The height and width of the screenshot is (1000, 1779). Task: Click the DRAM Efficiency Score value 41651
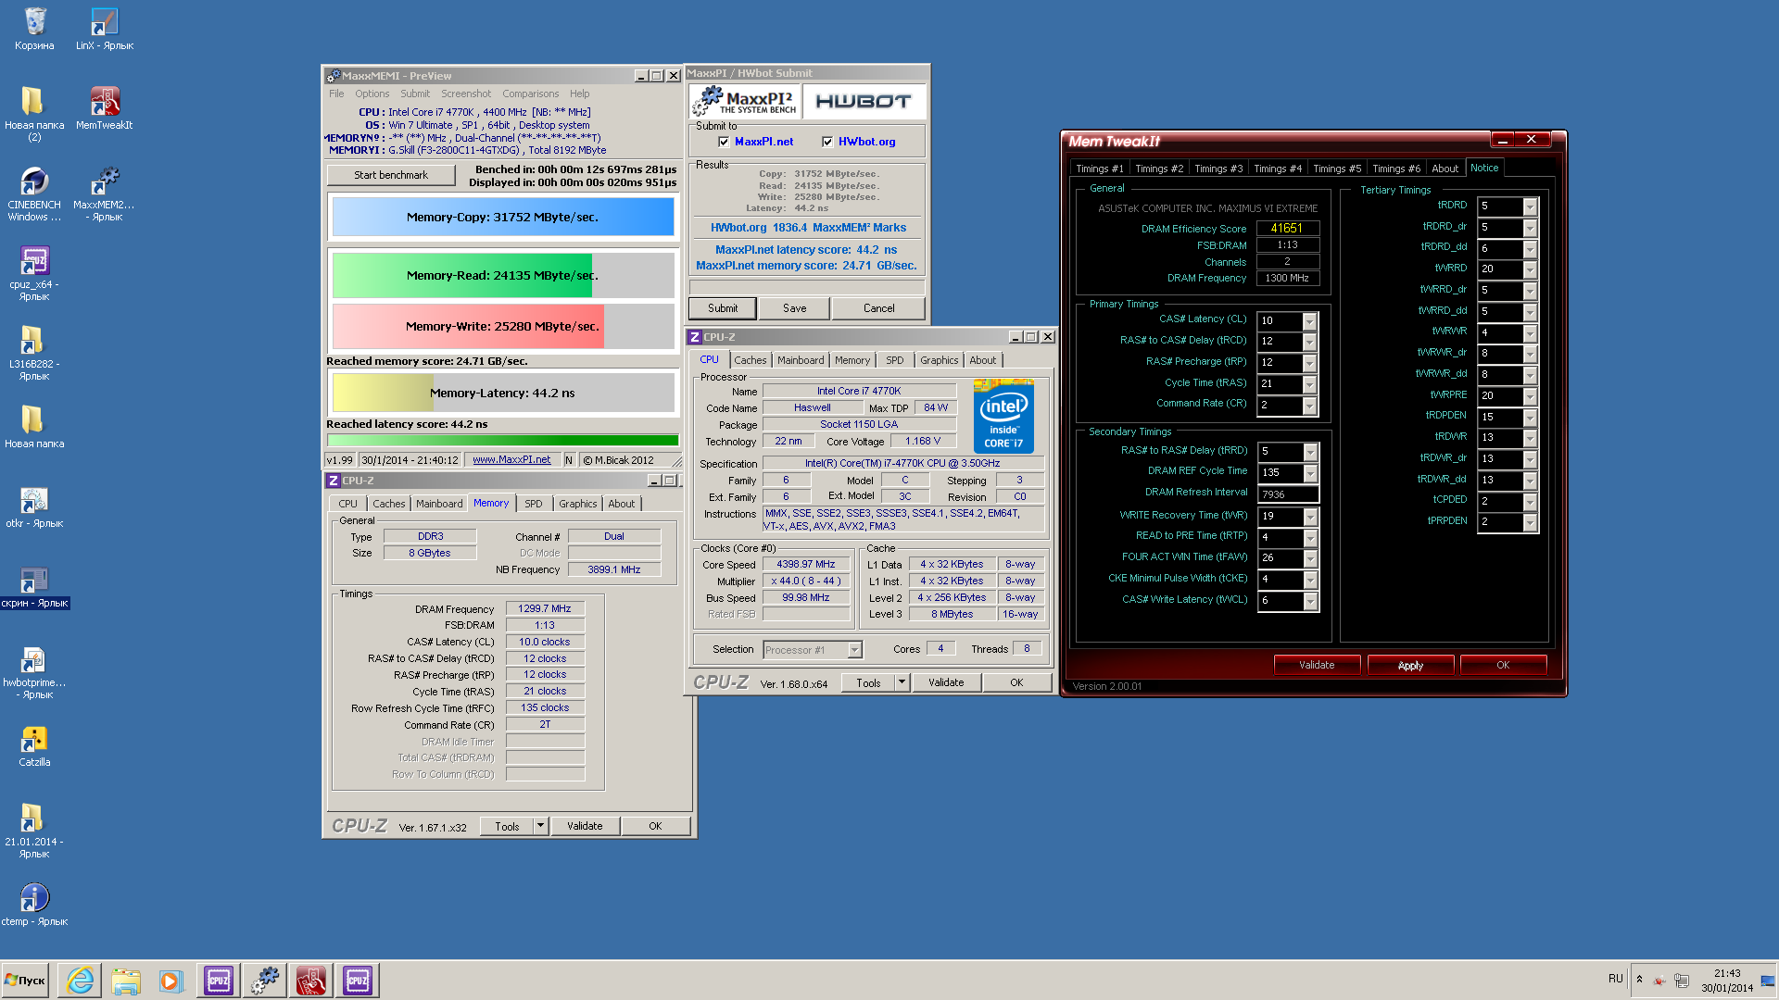tap(1288, 228)
